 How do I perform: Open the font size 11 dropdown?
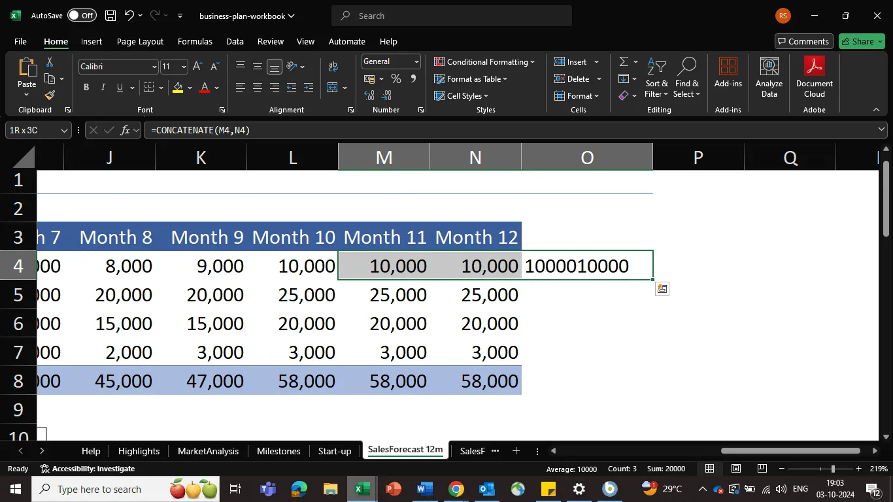(x=184, y=67)
